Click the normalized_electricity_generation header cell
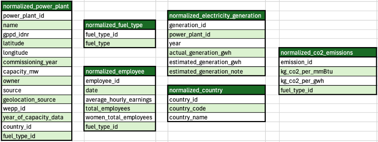This screenshot has width=378, height=142. click(216, 15)
